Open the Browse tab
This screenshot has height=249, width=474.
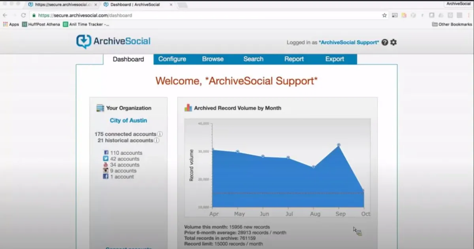click(x=213, y=59)
